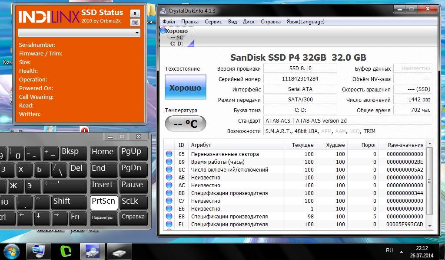Select the C: D: disk tab
445x260 pixels.
pos(177,37)
